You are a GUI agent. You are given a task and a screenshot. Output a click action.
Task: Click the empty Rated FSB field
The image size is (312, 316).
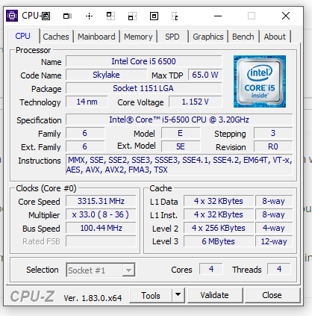pyautogui.click(x=101, y=241)
